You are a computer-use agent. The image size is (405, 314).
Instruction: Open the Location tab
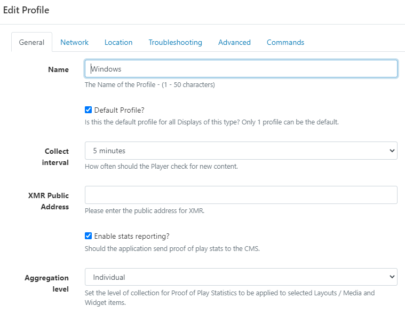point(118,42)
